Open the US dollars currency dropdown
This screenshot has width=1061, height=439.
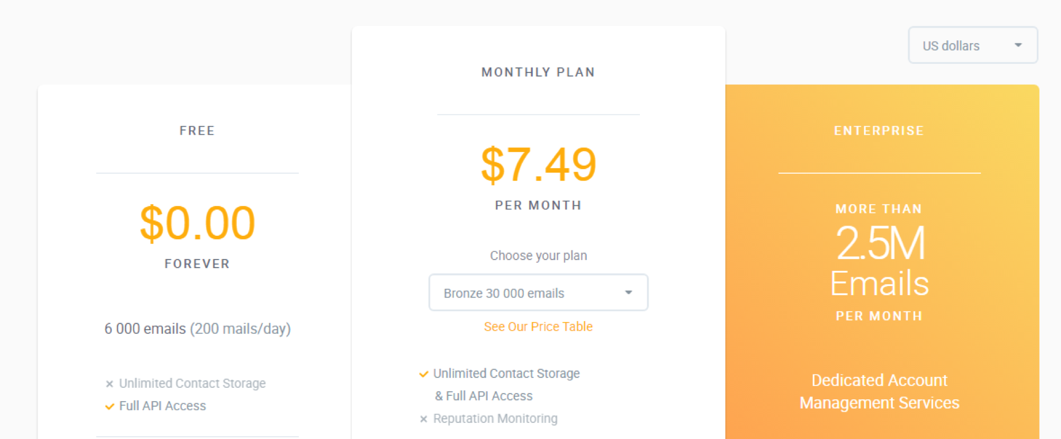pyautogui.click(x=972, y=45)
